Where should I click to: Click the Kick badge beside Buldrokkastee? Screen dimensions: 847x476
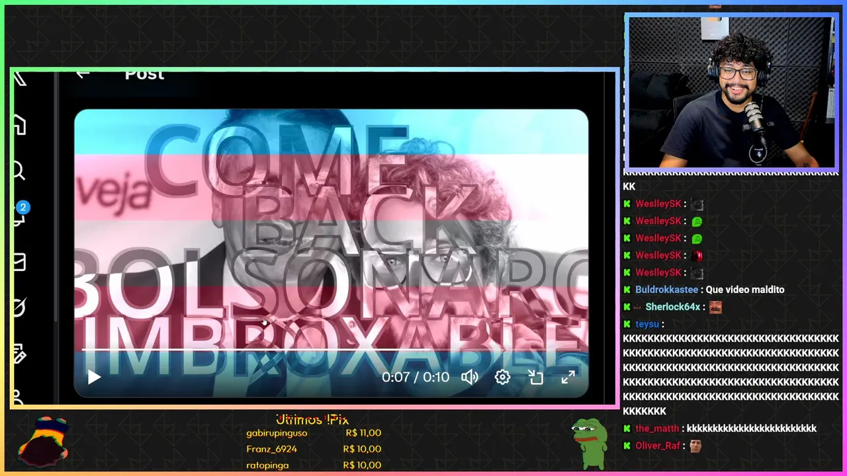click(627, 290)
